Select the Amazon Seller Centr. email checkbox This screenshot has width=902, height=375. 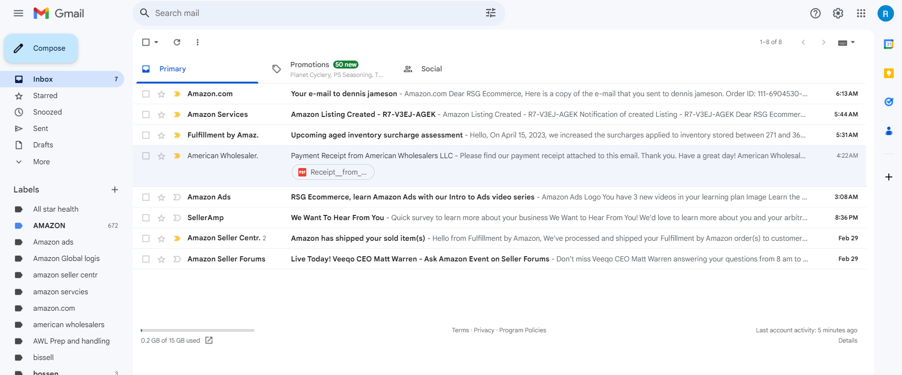tap(146, 238)
